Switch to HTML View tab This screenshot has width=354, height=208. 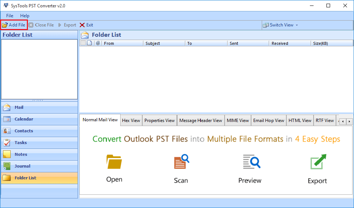(300, 121)
